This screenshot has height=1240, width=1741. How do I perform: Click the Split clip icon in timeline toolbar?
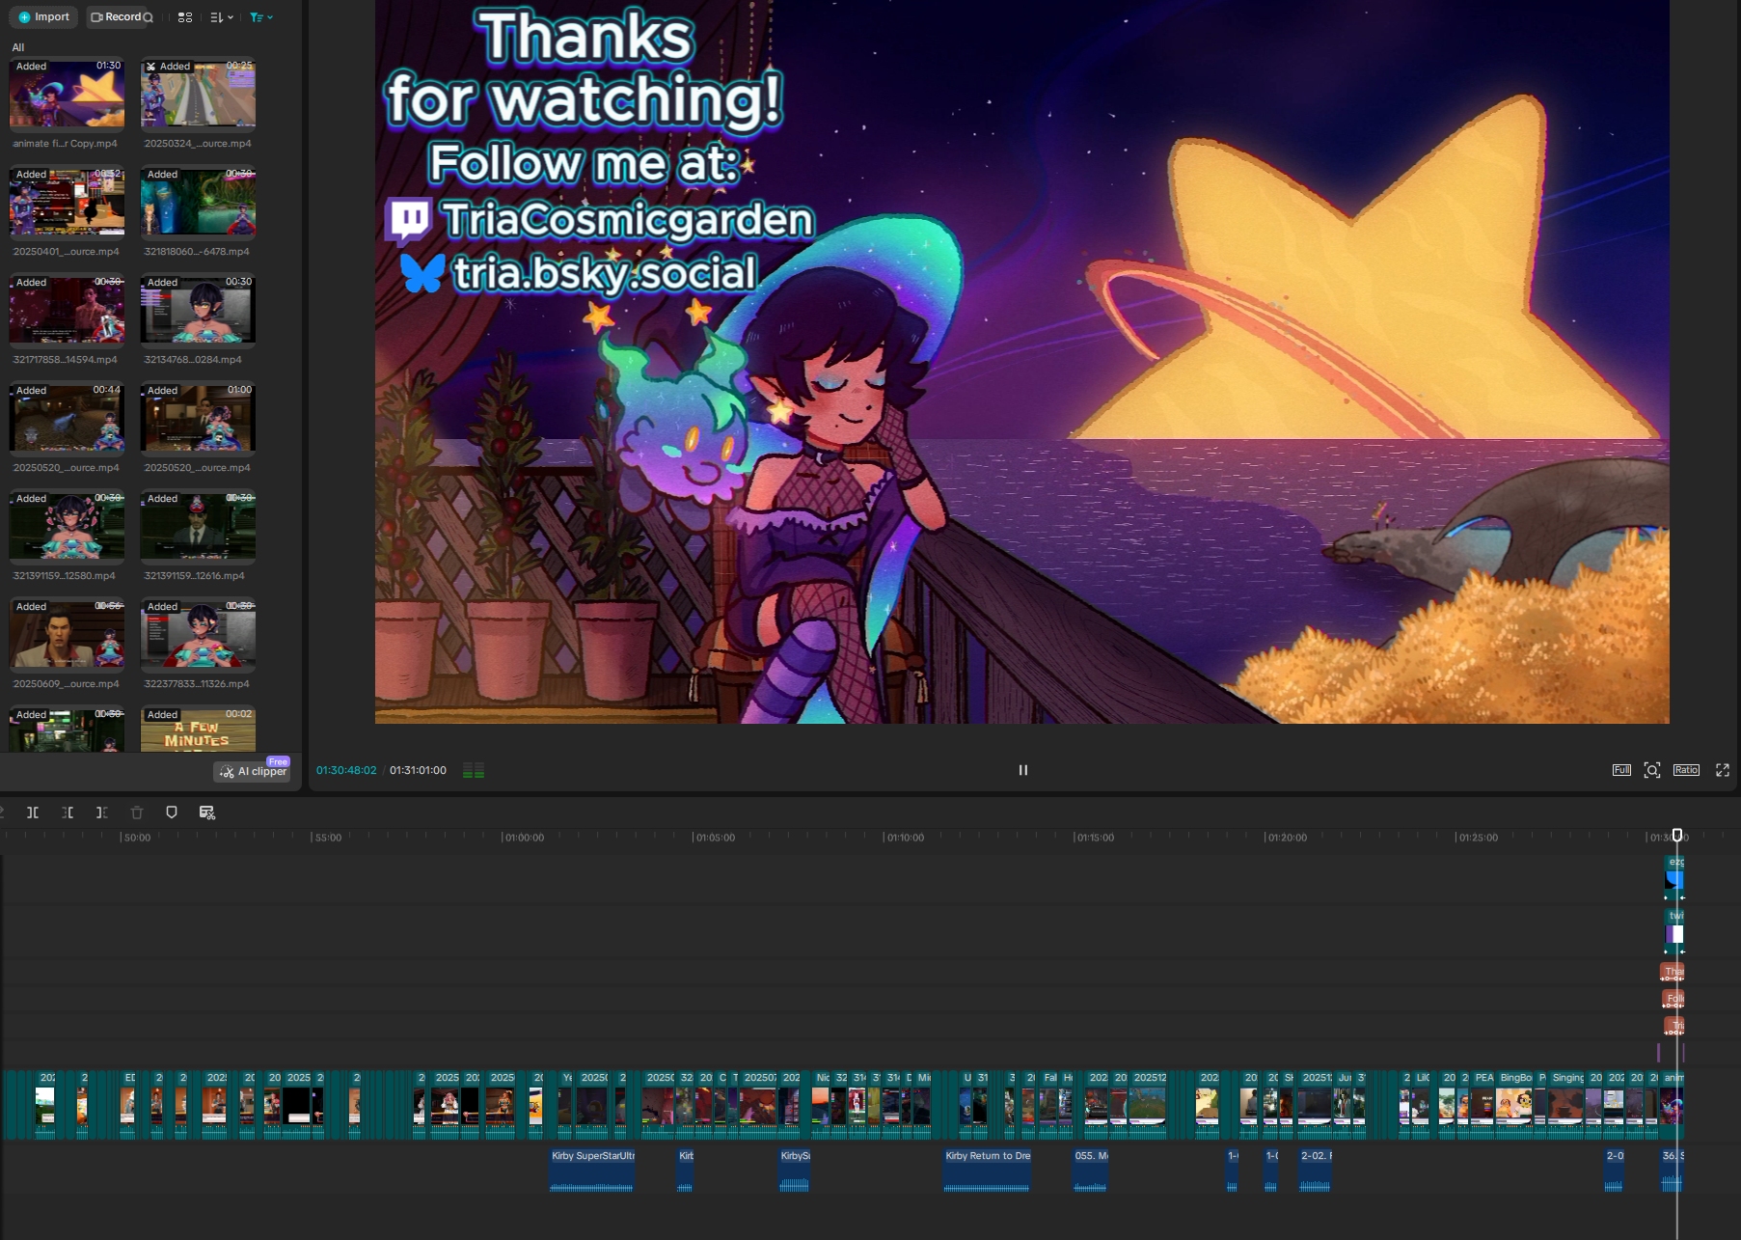tap(33, 813)
